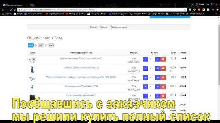Increase quantity of Сливной механизм Wisa
Viewport: 220px width, 123px height.
(x=158, y=68)
